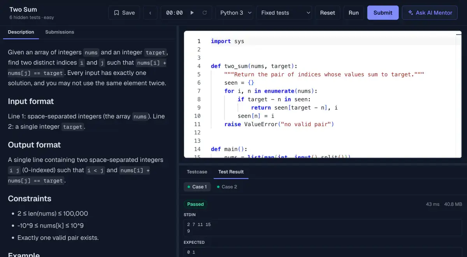
Task: Click the raise ValueError line of code
Action: (x=279, y=124)
